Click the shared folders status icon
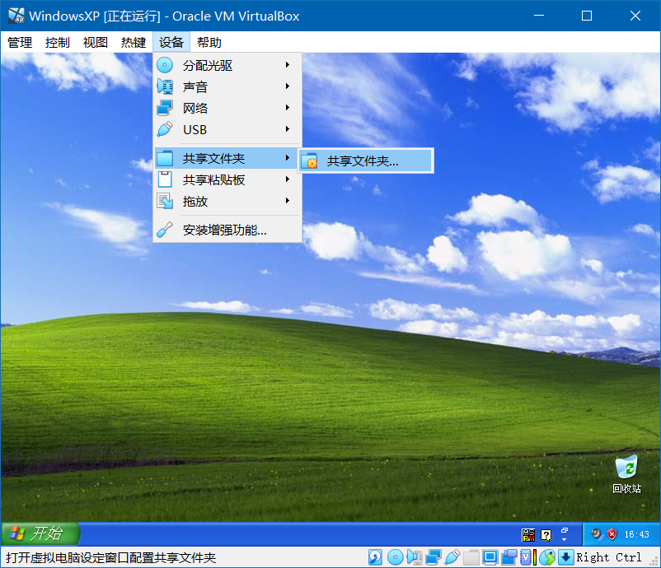 click(471, 557)
